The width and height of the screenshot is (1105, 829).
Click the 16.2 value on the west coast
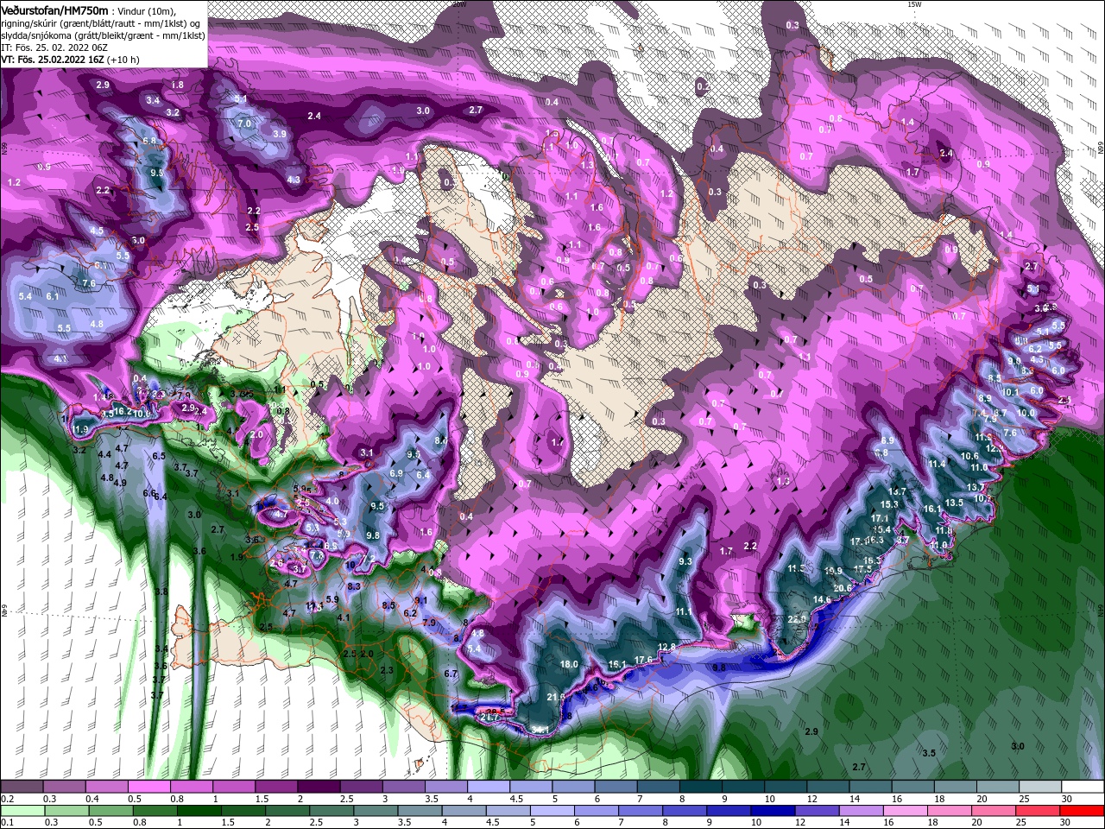123,412
